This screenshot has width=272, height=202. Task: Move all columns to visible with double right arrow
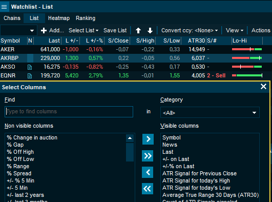pos(148,156)
